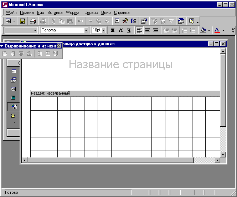Viewport: 237px width, 197px height.
Task: Toggle center text alignment
Action: (x=147, y=30)
